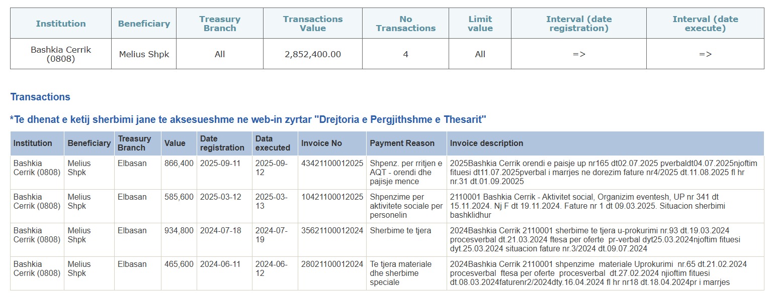Select the Limit value column header

(x=480, y=24)
